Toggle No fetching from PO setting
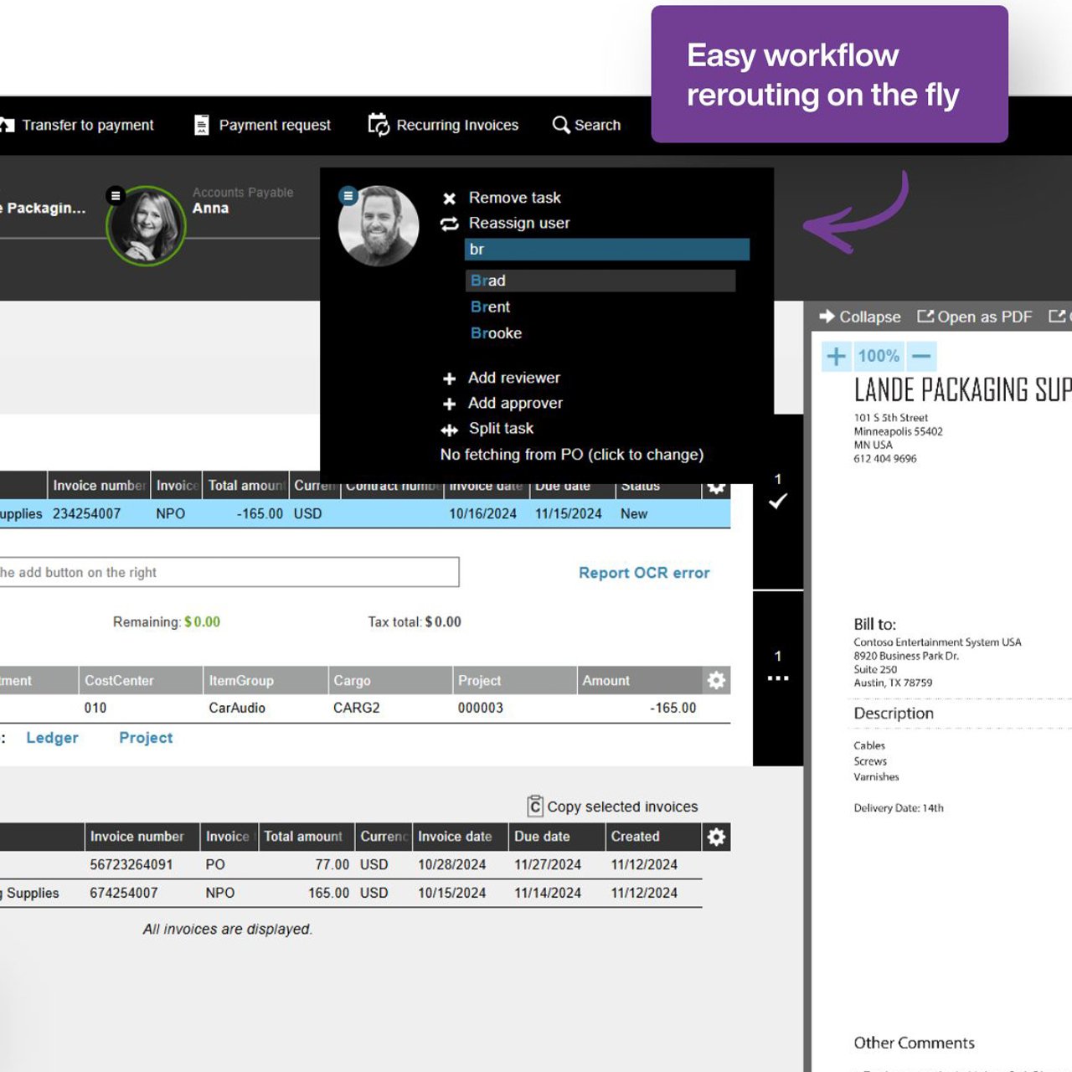Image resolution: width=1072 pixels, height=1072 pixels. tap(571, 455)
